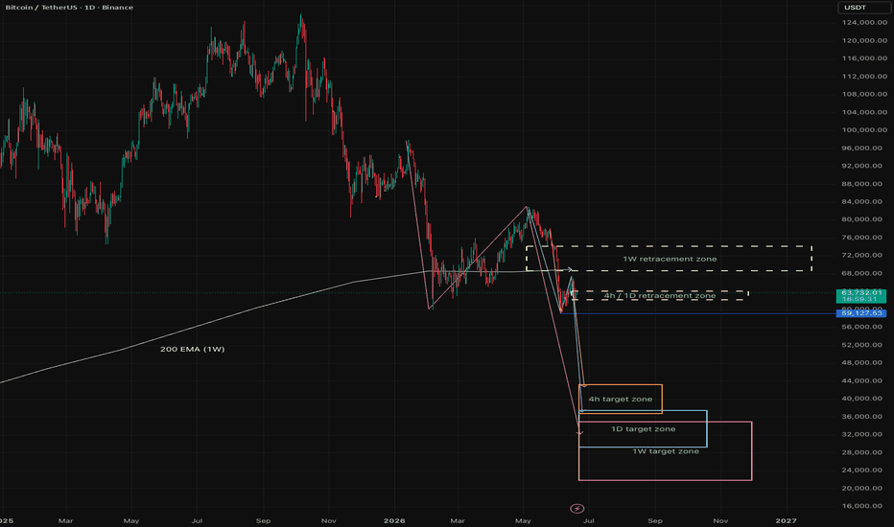The width and height of the screenshot is (894, 527).
Task: Click the 100,000.00 price axis value
Action: 865,130
